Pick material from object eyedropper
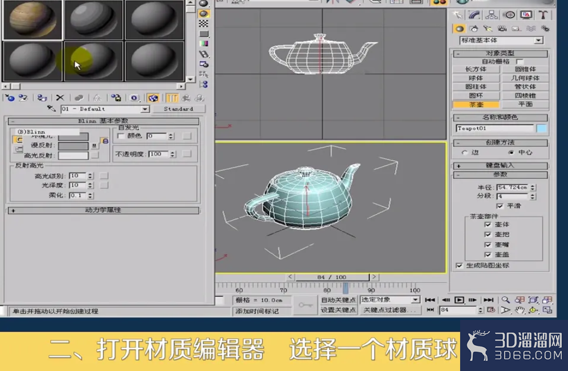Image resolution: width=568 pixels, height=371 pixels. (x=51, y=108)
